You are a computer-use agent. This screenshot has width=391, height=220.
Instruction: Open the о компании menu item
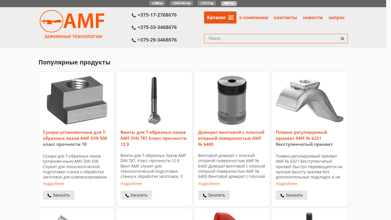click(254, 17)
